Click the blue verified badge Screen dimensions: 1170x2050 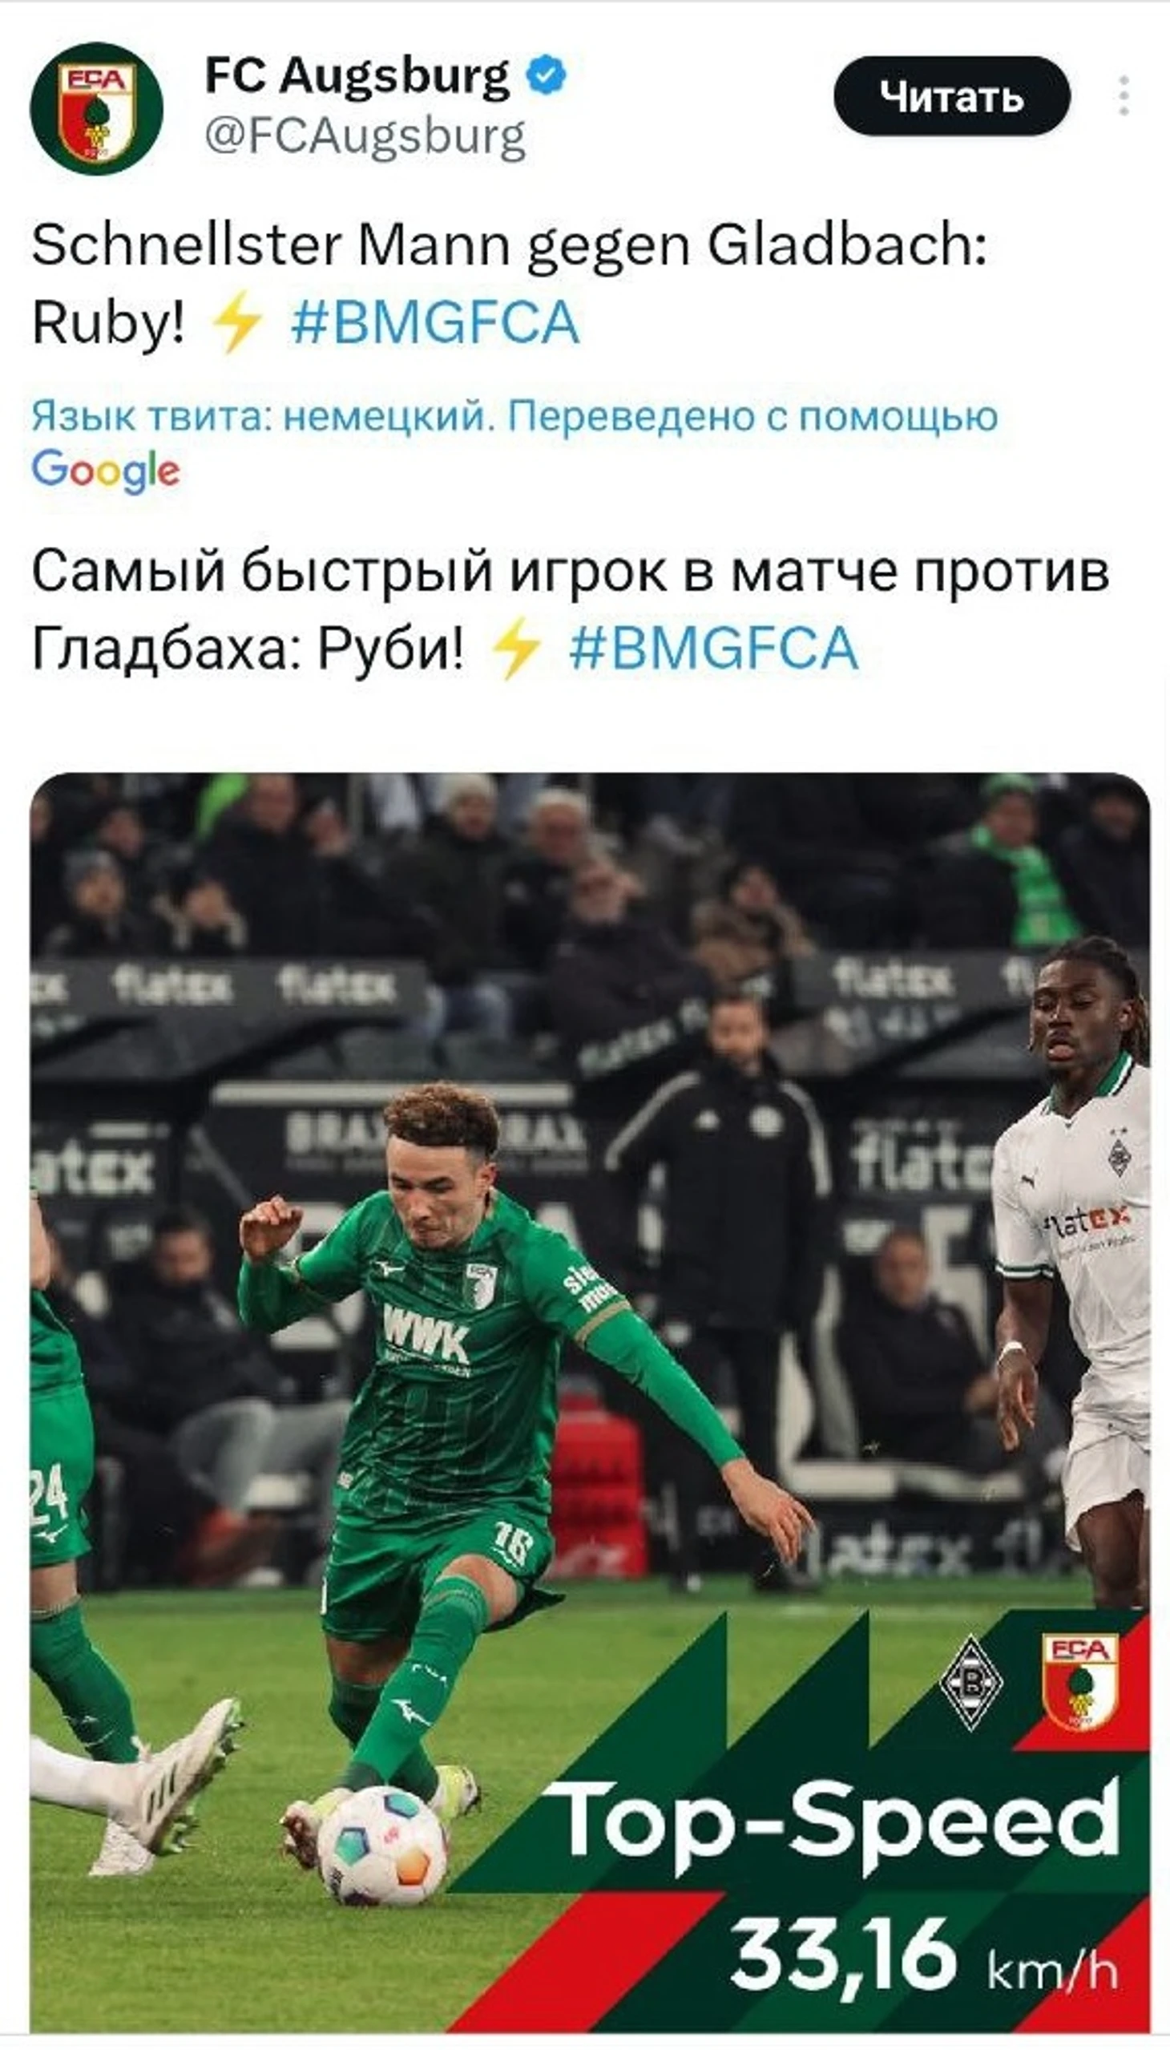[x=547, y=75]
